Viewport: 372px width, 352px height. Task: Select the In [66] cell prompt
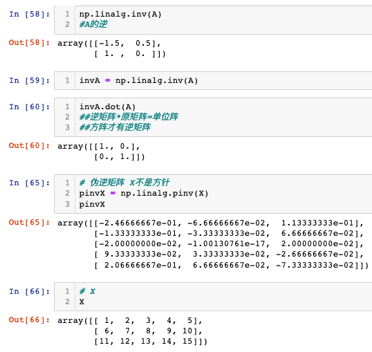pos(30,291)
